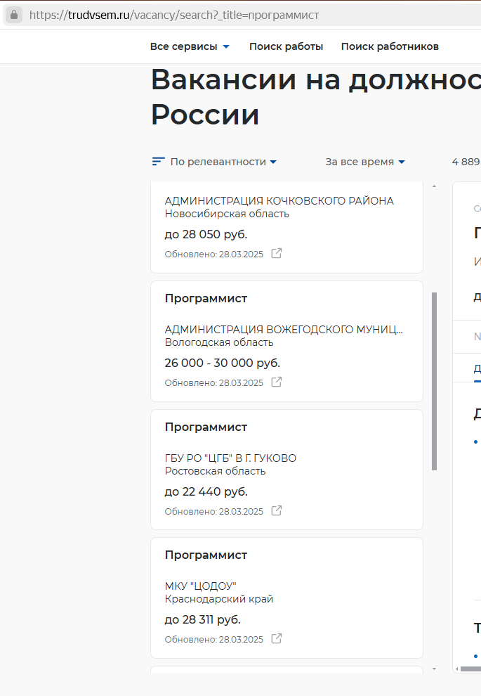The width and height of the screenshot is (481, 696).
Task: Open Программист vacancy at Администрация Вожегодского
Action: 206,298
